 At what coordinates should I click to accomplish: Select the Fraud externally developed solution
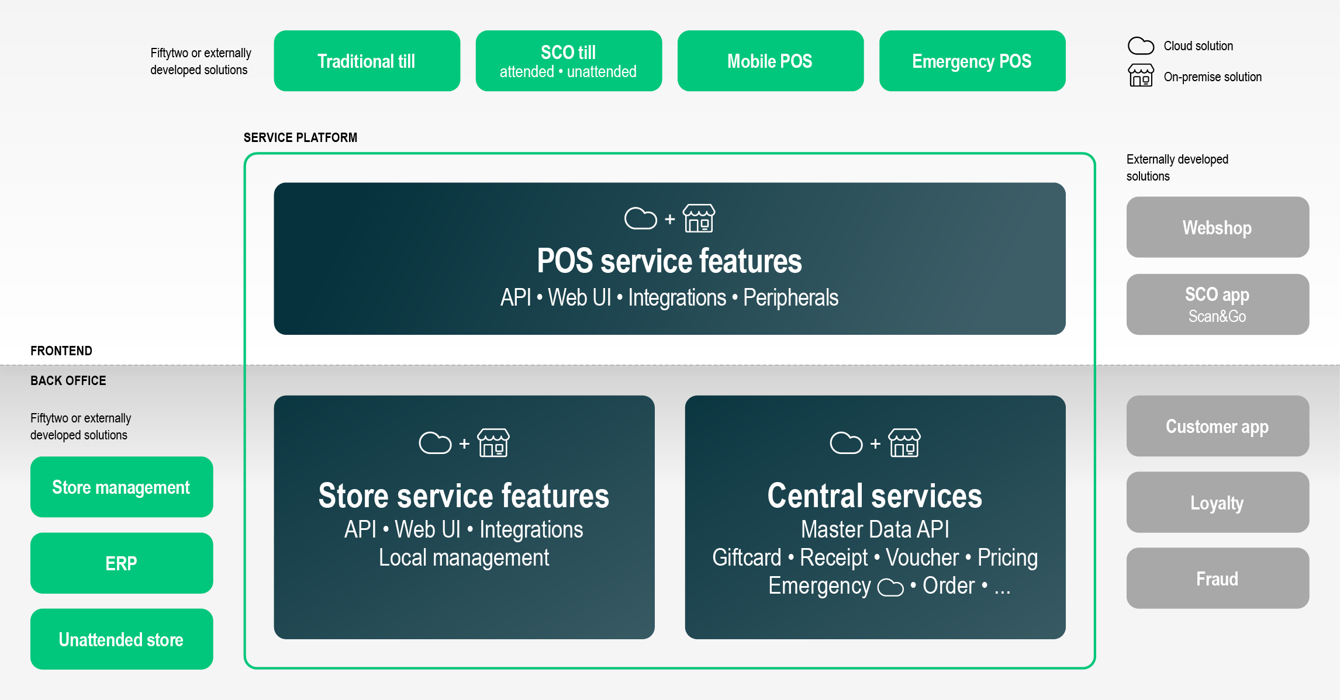[x=1217, y=578]
